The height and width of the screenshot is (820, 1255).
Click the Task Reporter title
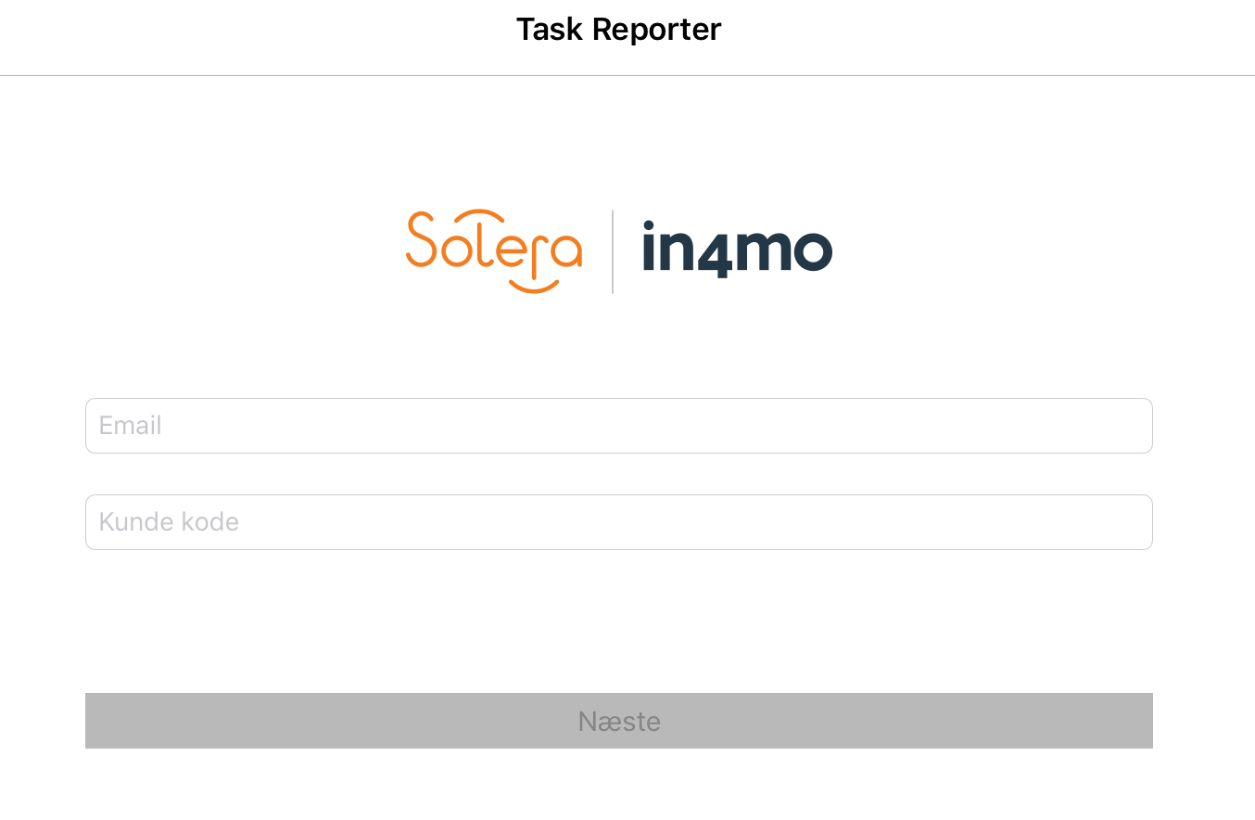[618, 30]
